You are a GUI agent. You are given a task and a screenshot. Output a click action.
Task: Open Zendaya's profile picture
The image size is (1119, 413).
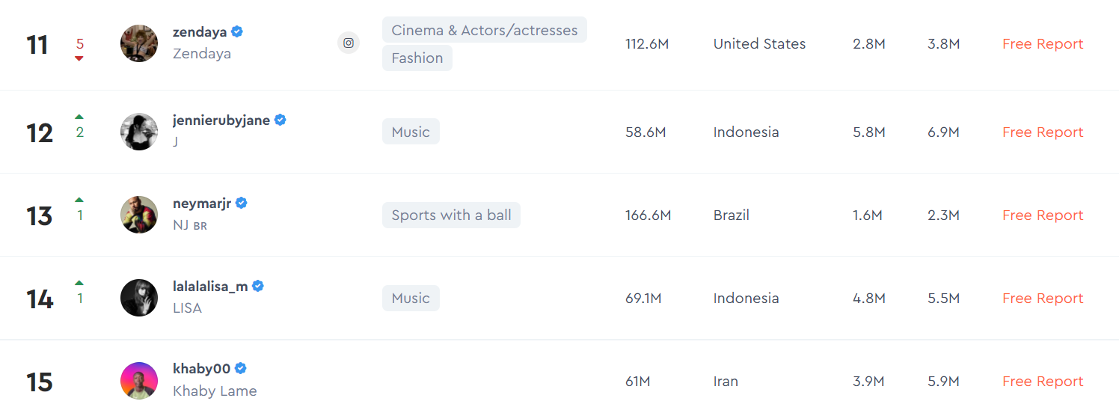click(139, 43)
